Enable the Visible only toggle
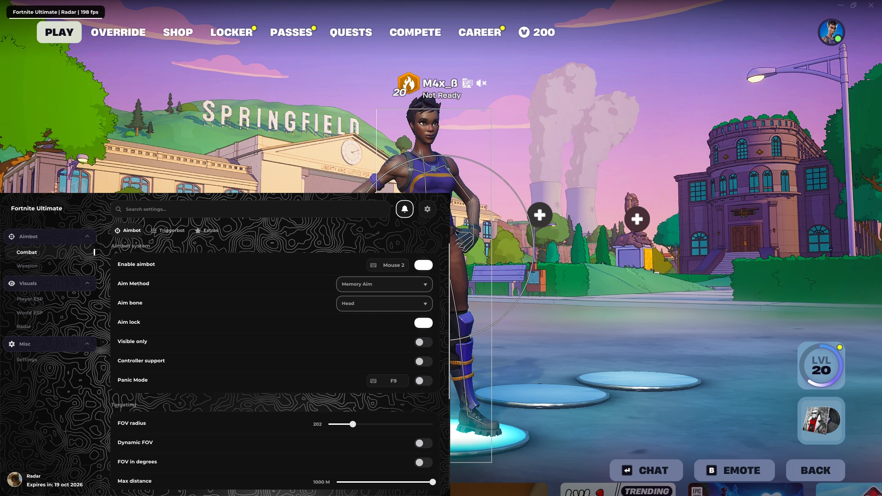 coord(423,342)
